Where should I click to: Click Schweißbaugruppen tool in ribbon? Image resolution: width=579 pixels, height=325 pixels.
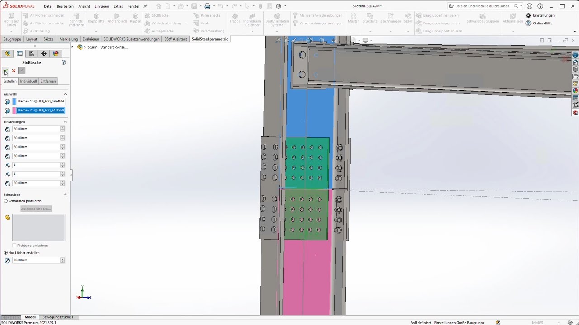(x=483, y=18)
